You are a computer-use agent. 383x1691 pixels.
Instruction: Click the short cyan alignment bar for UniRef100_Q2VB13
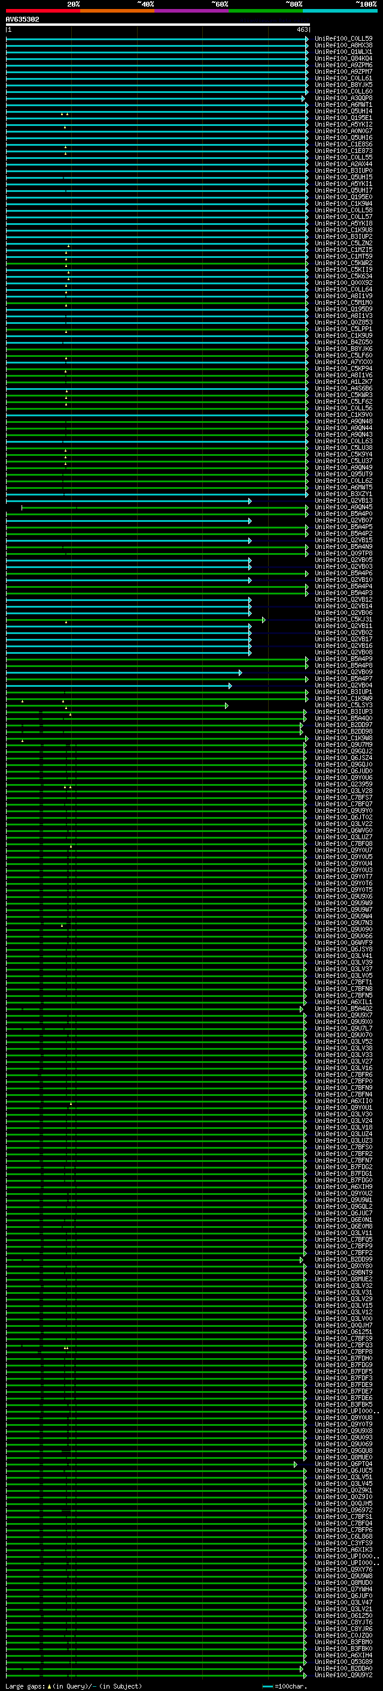(128, 501)
